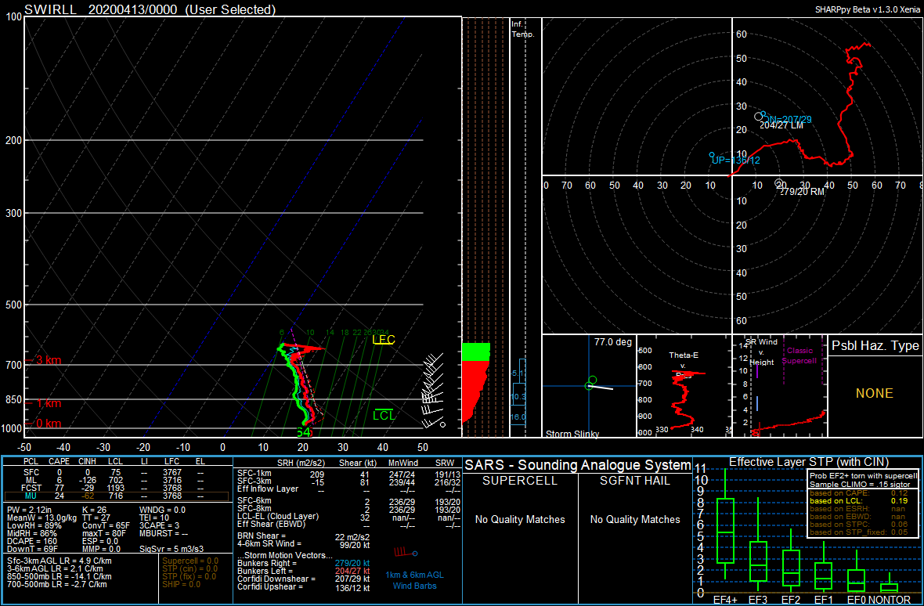Click the SR Wind v. Height label

pos(761,352)
